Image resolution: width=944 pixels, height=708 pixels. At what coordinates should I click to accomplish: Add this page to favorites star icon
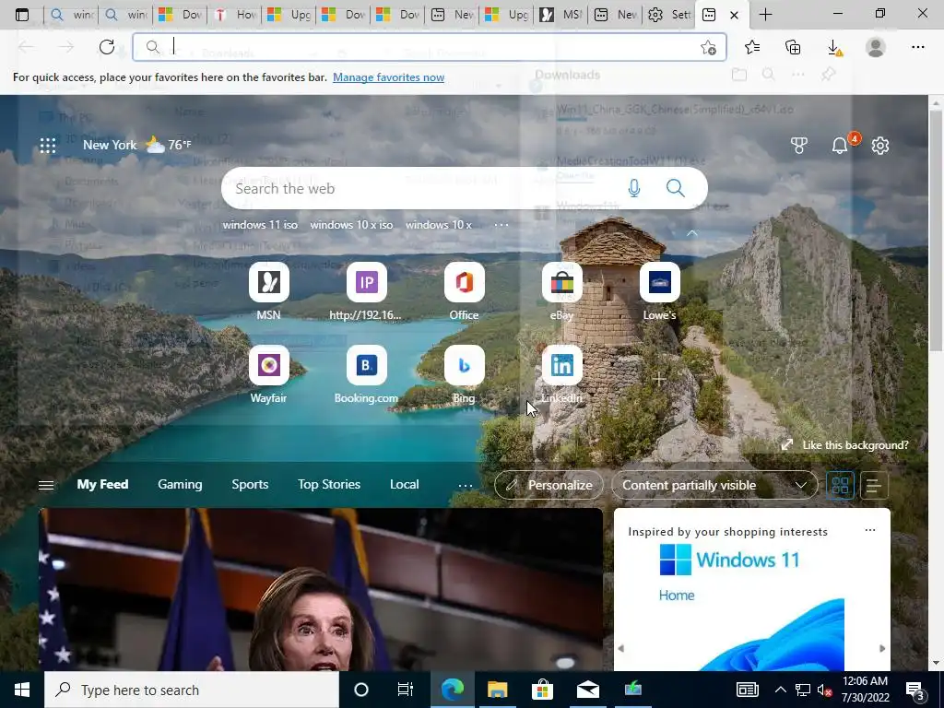pyautogui.click(x=709, y=47)
